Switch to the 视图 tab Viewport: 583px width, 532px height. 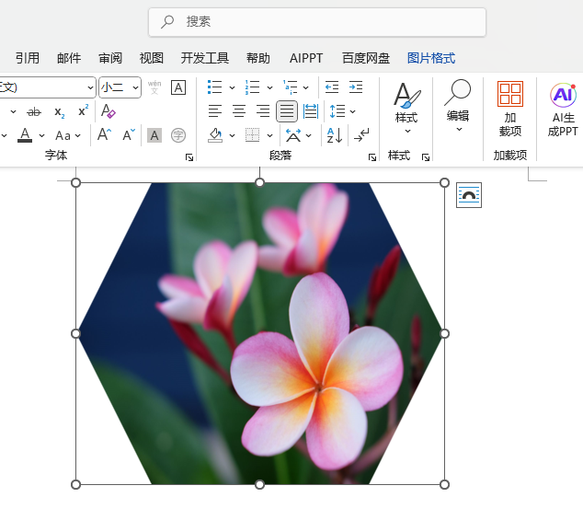pyautogui.click(x=152, y=58)
